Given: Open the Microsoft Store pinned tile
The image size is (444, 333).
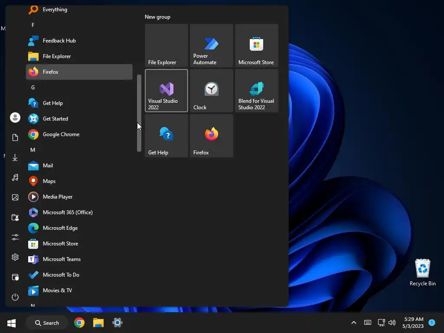Looking at the screenshot, I should 257,46.
